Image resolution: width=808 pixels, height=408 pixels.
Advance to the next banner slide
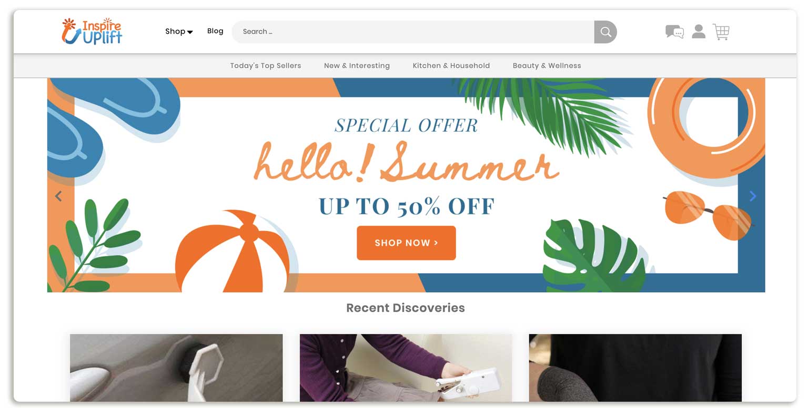click(753, 196)
